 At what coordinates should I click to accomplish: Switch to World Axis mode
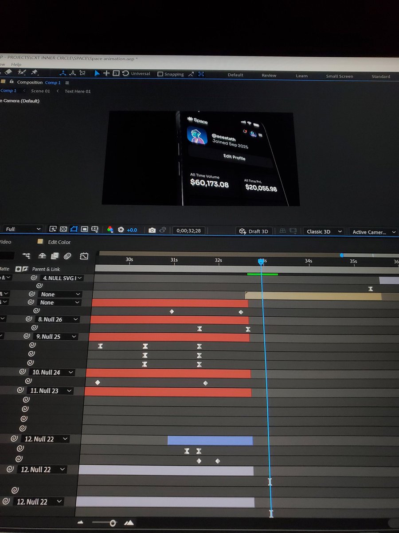(x=72, y=73)
